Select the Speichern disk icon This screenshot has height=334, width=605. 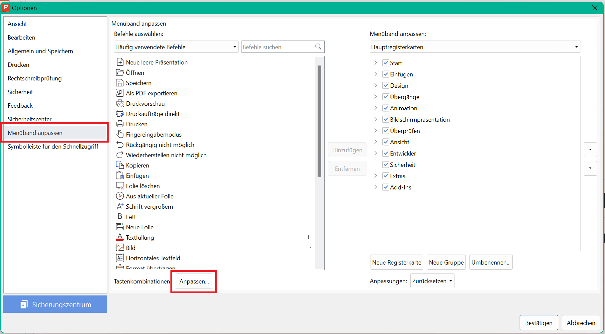click(x=120, y=83)
